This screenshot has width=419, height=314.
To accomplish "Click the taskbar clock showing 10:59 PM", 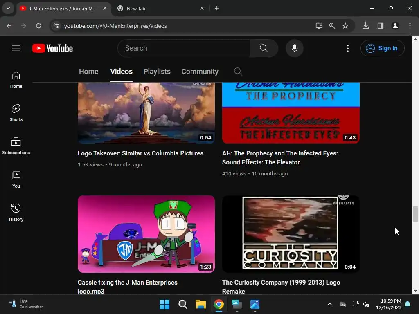I will coord(389,304).
